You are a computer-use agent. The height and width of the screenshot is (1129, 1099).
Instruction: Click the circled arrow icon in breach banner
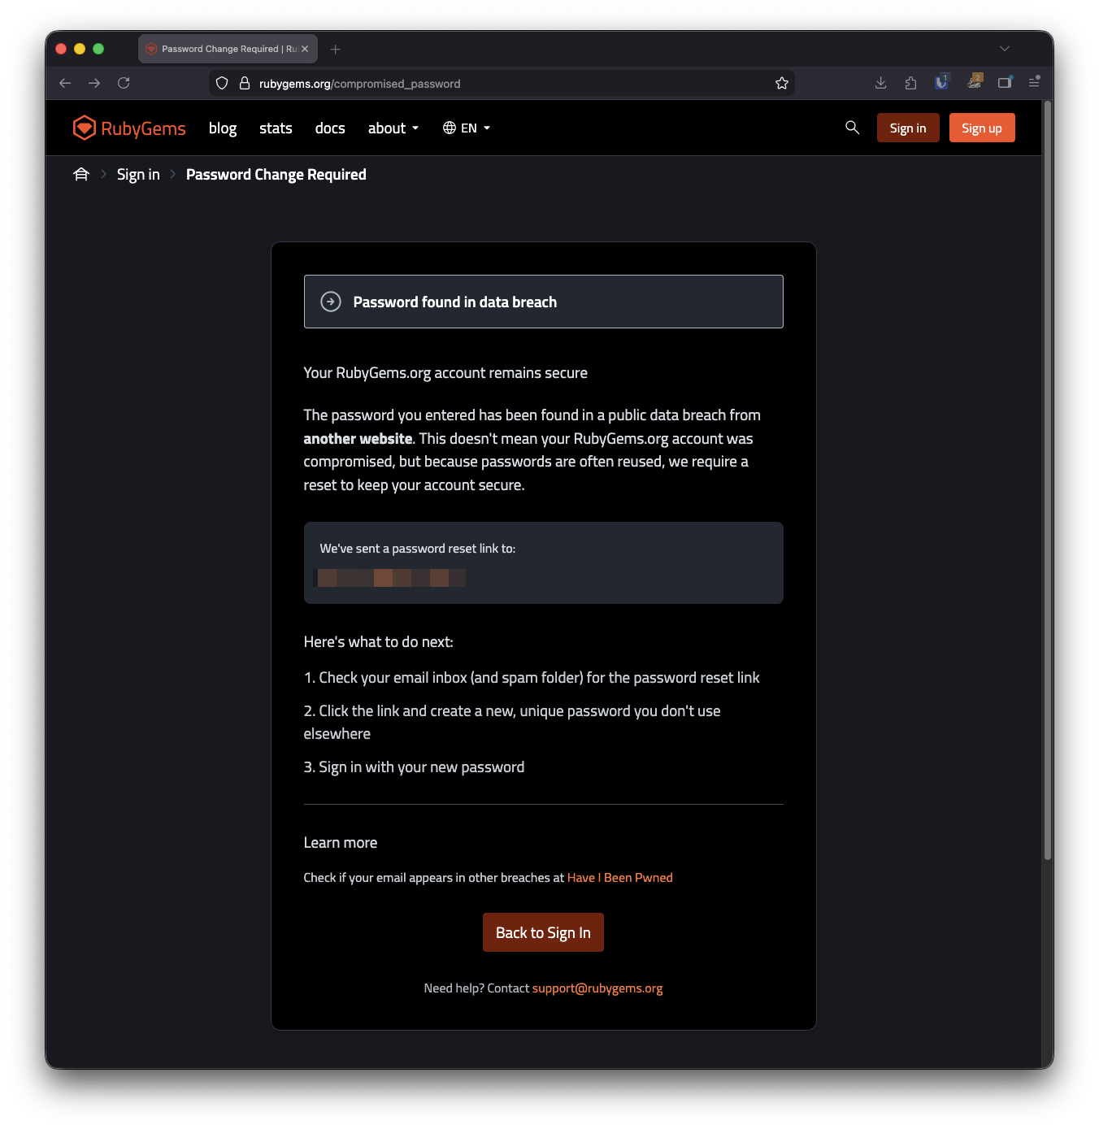(331, 302)
